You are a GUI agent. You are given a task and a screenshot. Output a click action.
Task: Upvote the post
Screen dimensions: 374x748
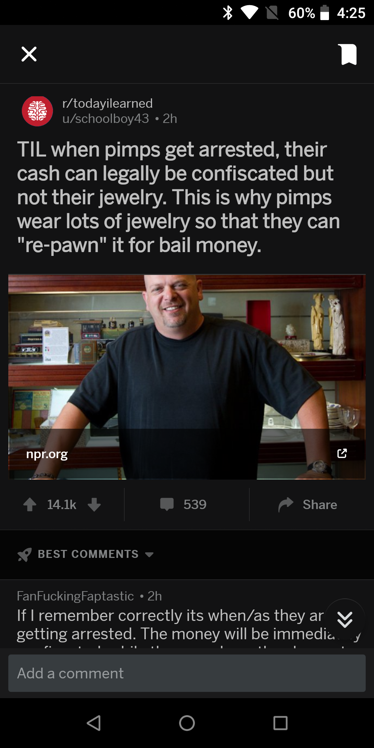point(30,505)
